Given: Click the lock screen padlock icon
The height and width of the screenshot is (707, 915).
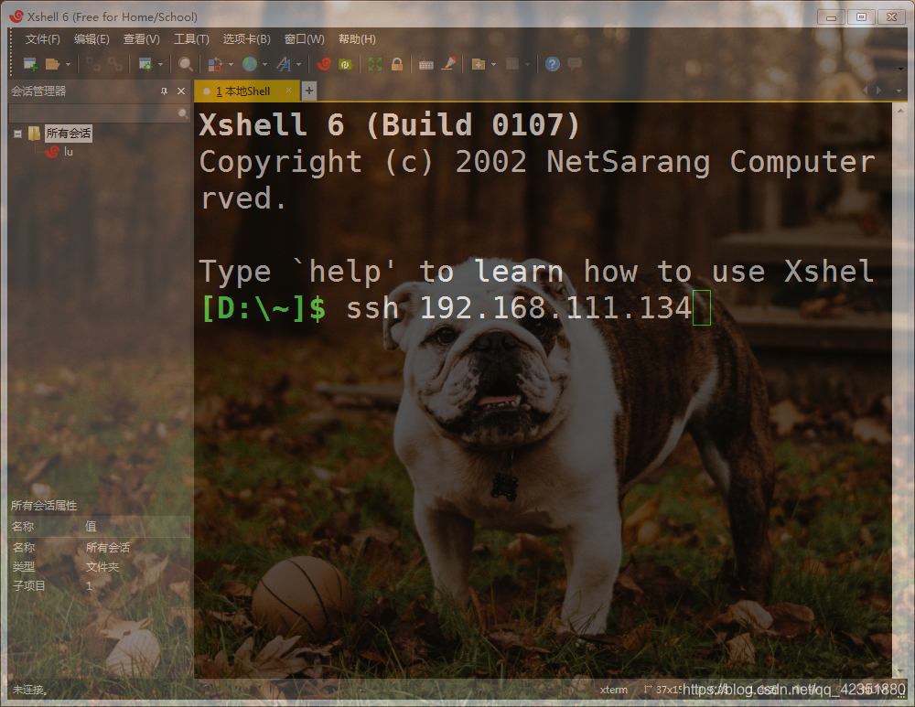Looking at the screenshot, I should [397, 64].
